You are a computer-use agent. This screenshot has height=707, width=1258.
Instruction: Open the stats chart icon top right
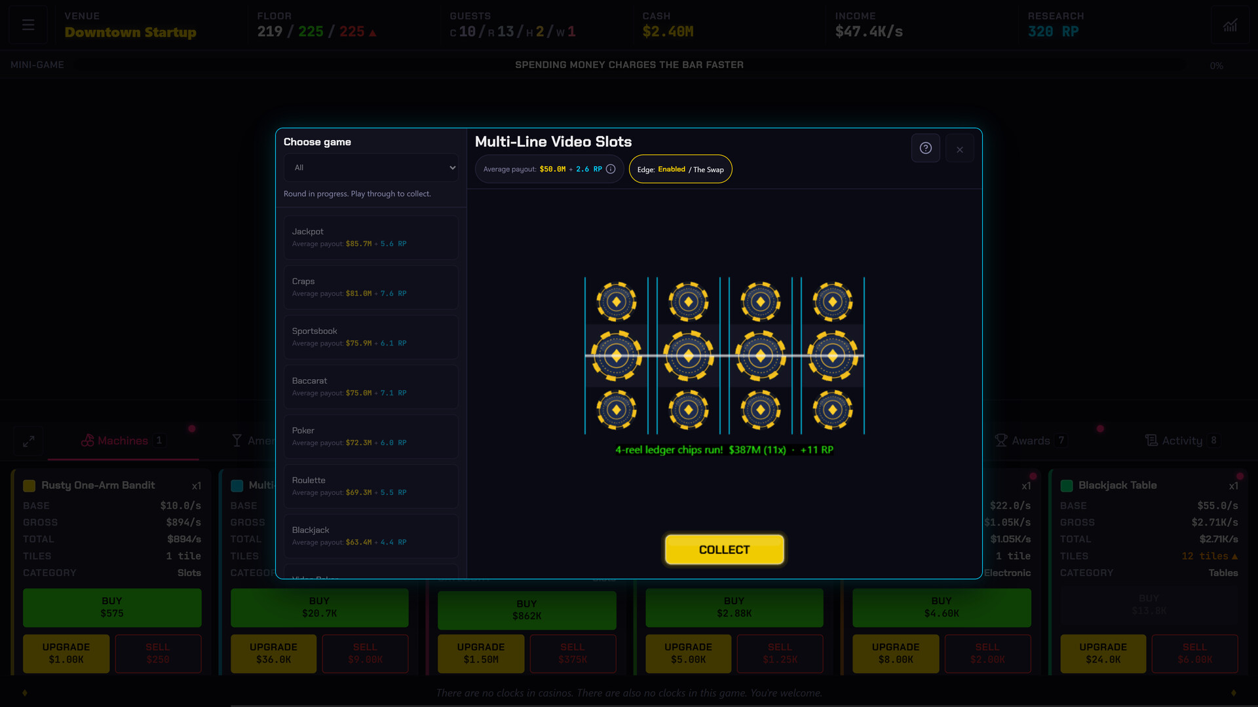click(x=1230, y=25)
